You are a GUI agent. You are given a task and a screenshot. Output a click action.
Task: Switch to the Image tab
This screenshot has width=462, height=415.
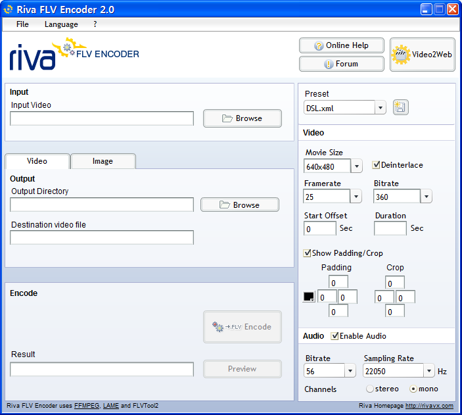[103, 161]
